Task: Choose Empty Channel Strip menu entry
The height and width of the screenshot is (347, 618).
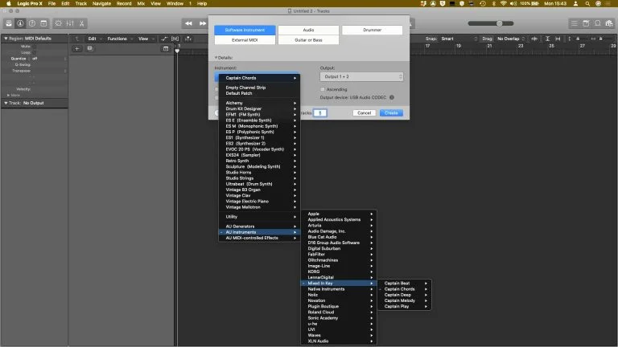Action: tap(259, 88)
